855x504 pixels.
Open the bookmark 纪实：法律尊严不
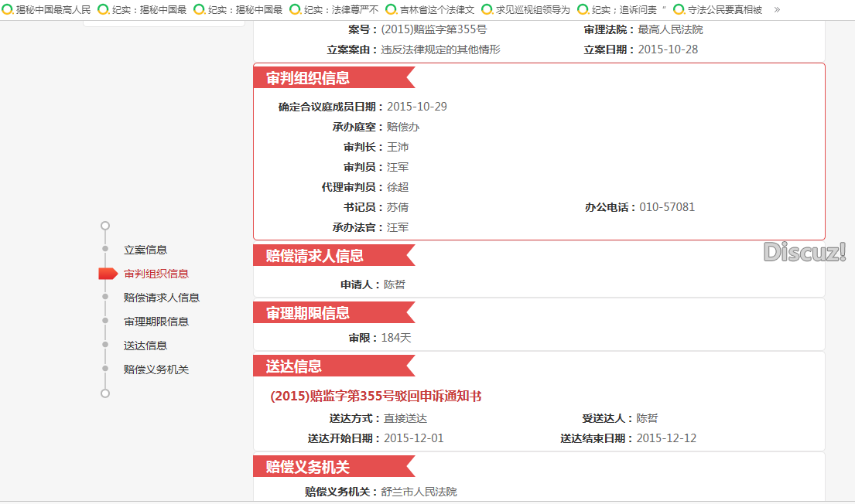(334, 10)
